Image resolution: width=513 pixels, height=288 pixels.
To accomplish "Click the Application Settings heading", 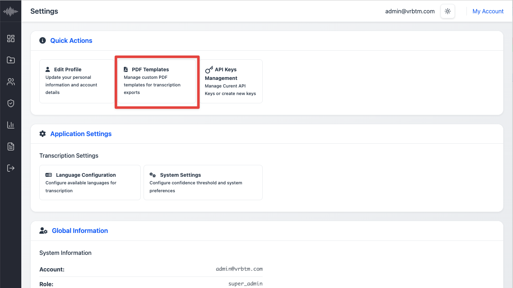I will tap(81, 134).
